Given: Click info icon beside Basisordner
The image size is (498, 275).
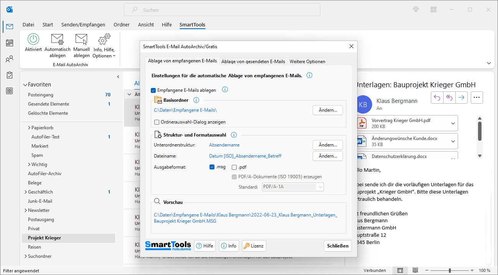Looking at the screenshot, I should pos(196,100).
